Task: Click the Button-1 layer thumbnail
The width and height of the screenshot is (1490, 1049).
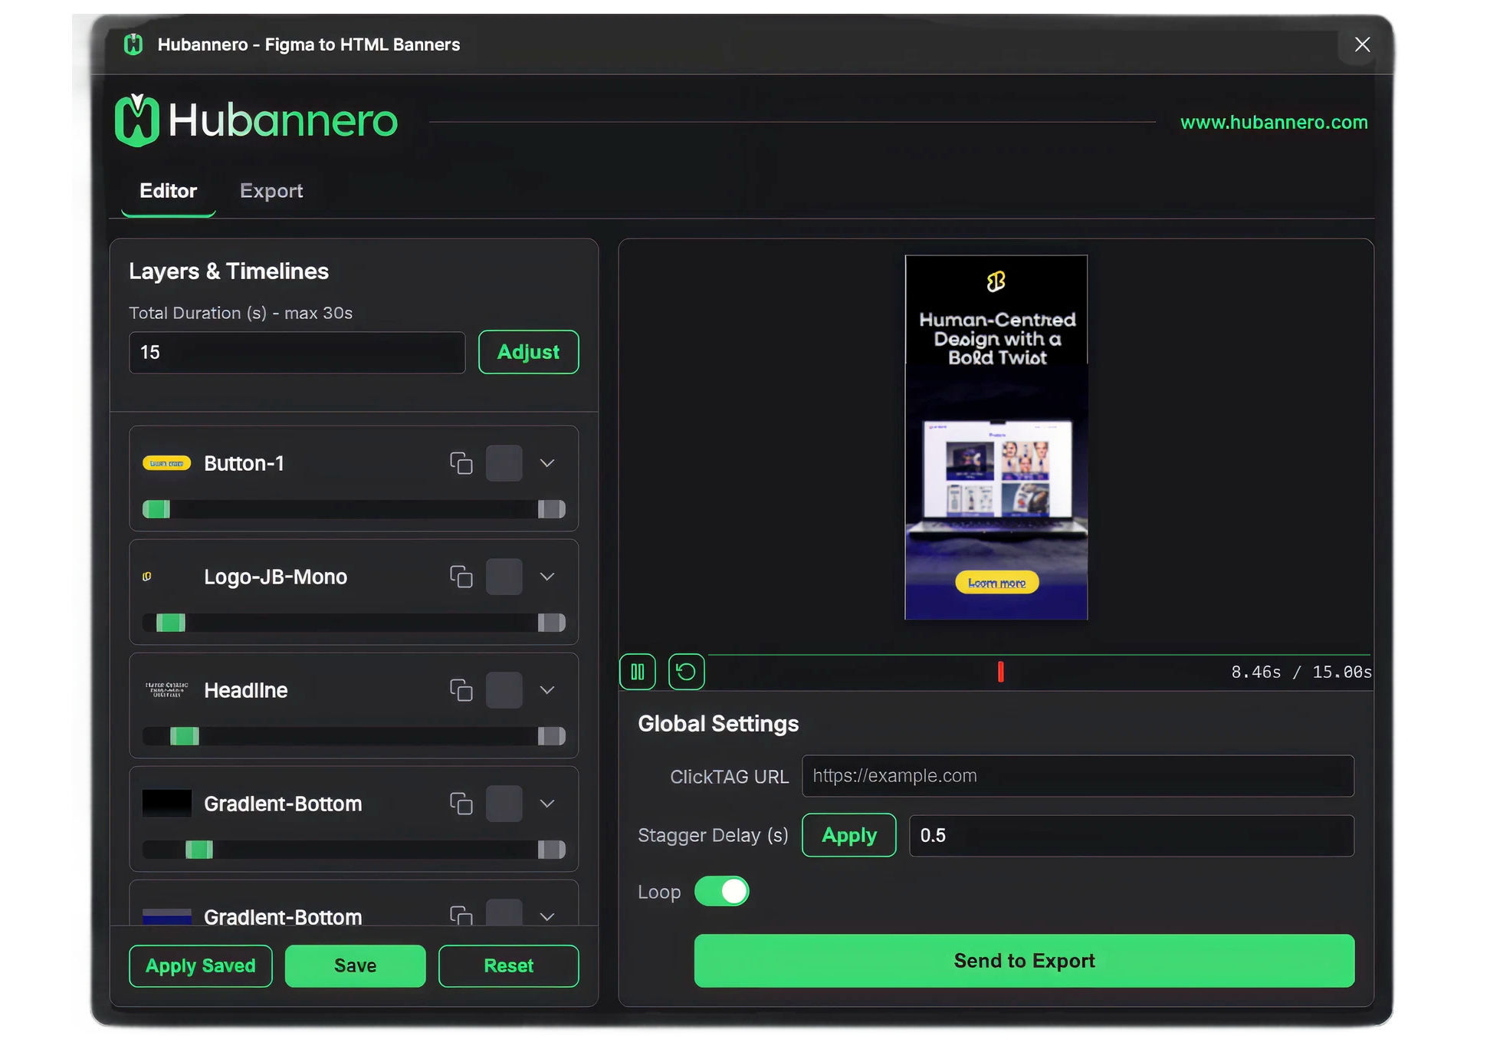Action: pos(166,463)
